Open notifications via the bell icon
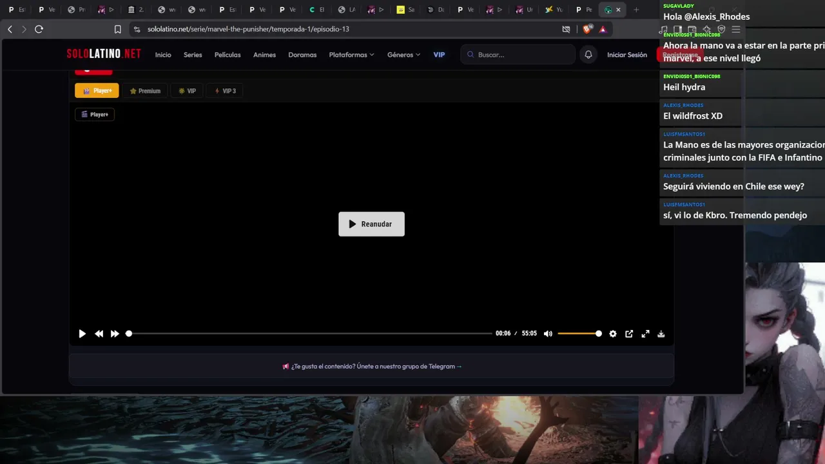Screen dimensions: 825x464 [588, 55]
